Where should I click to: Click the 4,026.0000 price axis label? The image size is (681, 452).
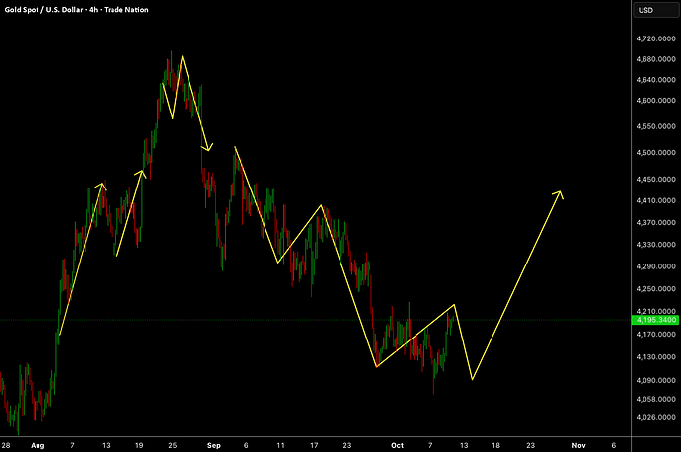point(655,417)
